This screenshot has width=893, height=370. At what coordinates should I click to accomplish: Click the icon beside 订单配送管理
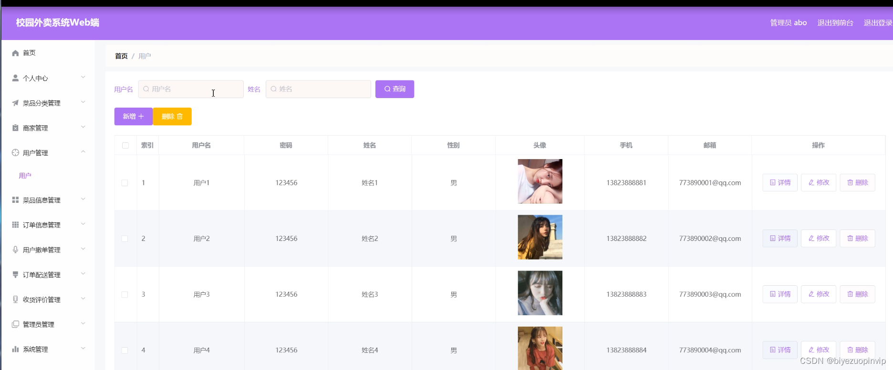[x=15, y=275]
